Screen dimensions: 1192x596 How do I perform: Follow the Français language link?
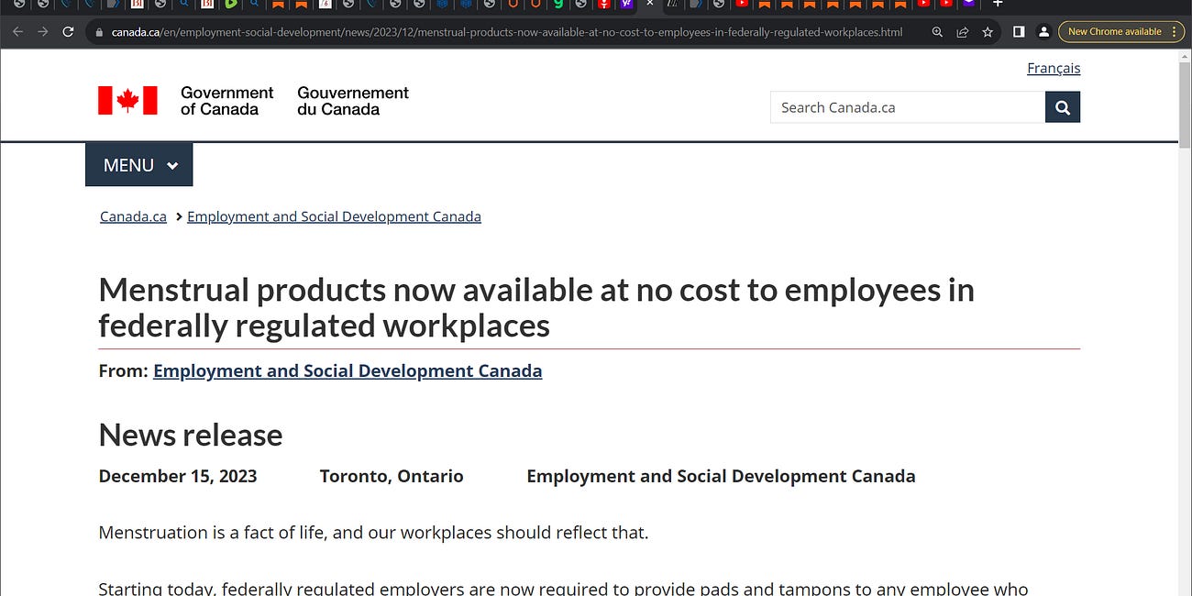click(1054, 68)
